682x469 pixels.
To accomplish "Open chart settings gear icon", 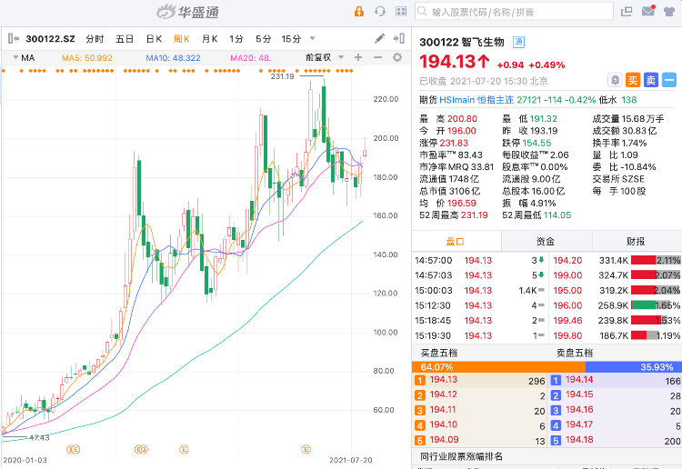I will point(397,57).
